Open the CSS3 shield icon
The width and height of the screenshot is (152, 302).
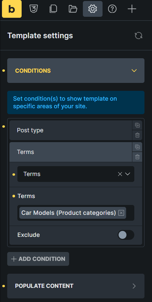33,9
